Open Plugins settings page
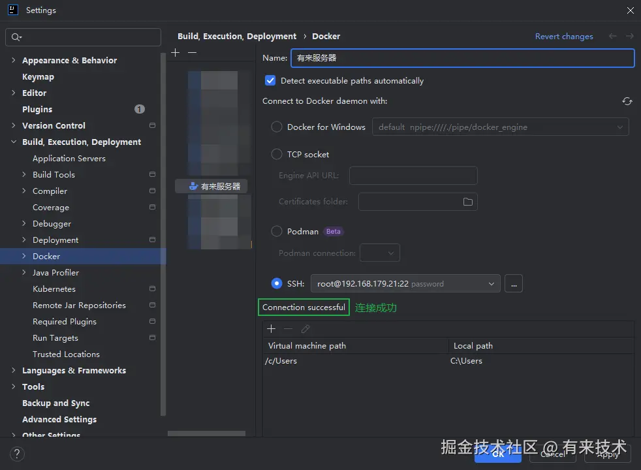The width and height of the screenshot is (641, 470). (37, 110)
